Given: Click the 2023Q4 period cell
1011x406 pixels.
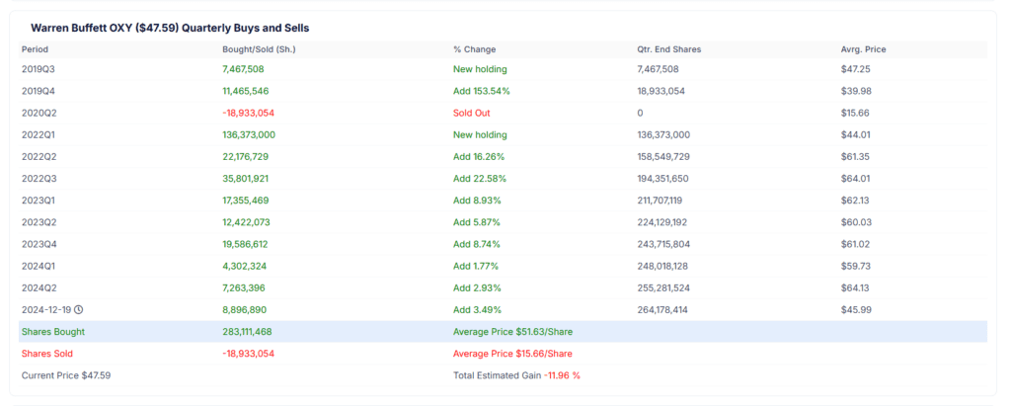Looking at the screenshot, I should coord(39,244).
